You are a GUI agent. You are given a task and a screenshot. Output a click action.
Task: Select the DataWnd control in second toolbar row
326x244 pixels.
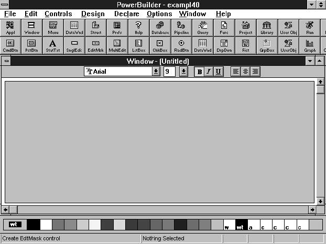coord(203,45)
